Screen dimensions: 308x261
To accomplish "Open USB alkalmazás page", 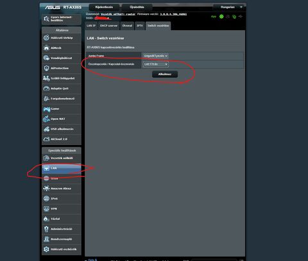I will point(62,129).
